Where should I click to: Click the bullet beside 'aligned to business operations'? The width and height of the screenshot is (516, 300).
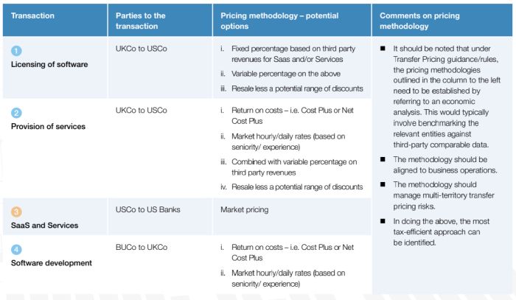pos(384,158)
